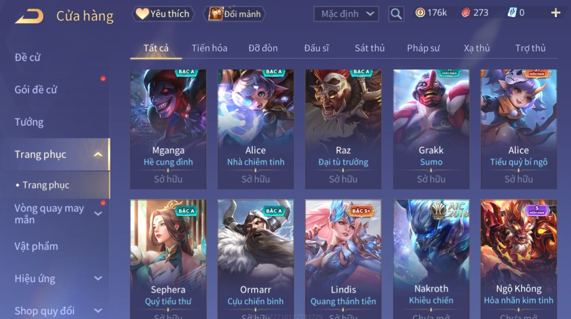
Task: Open Tướng in the sidebar
Action: 29,122
